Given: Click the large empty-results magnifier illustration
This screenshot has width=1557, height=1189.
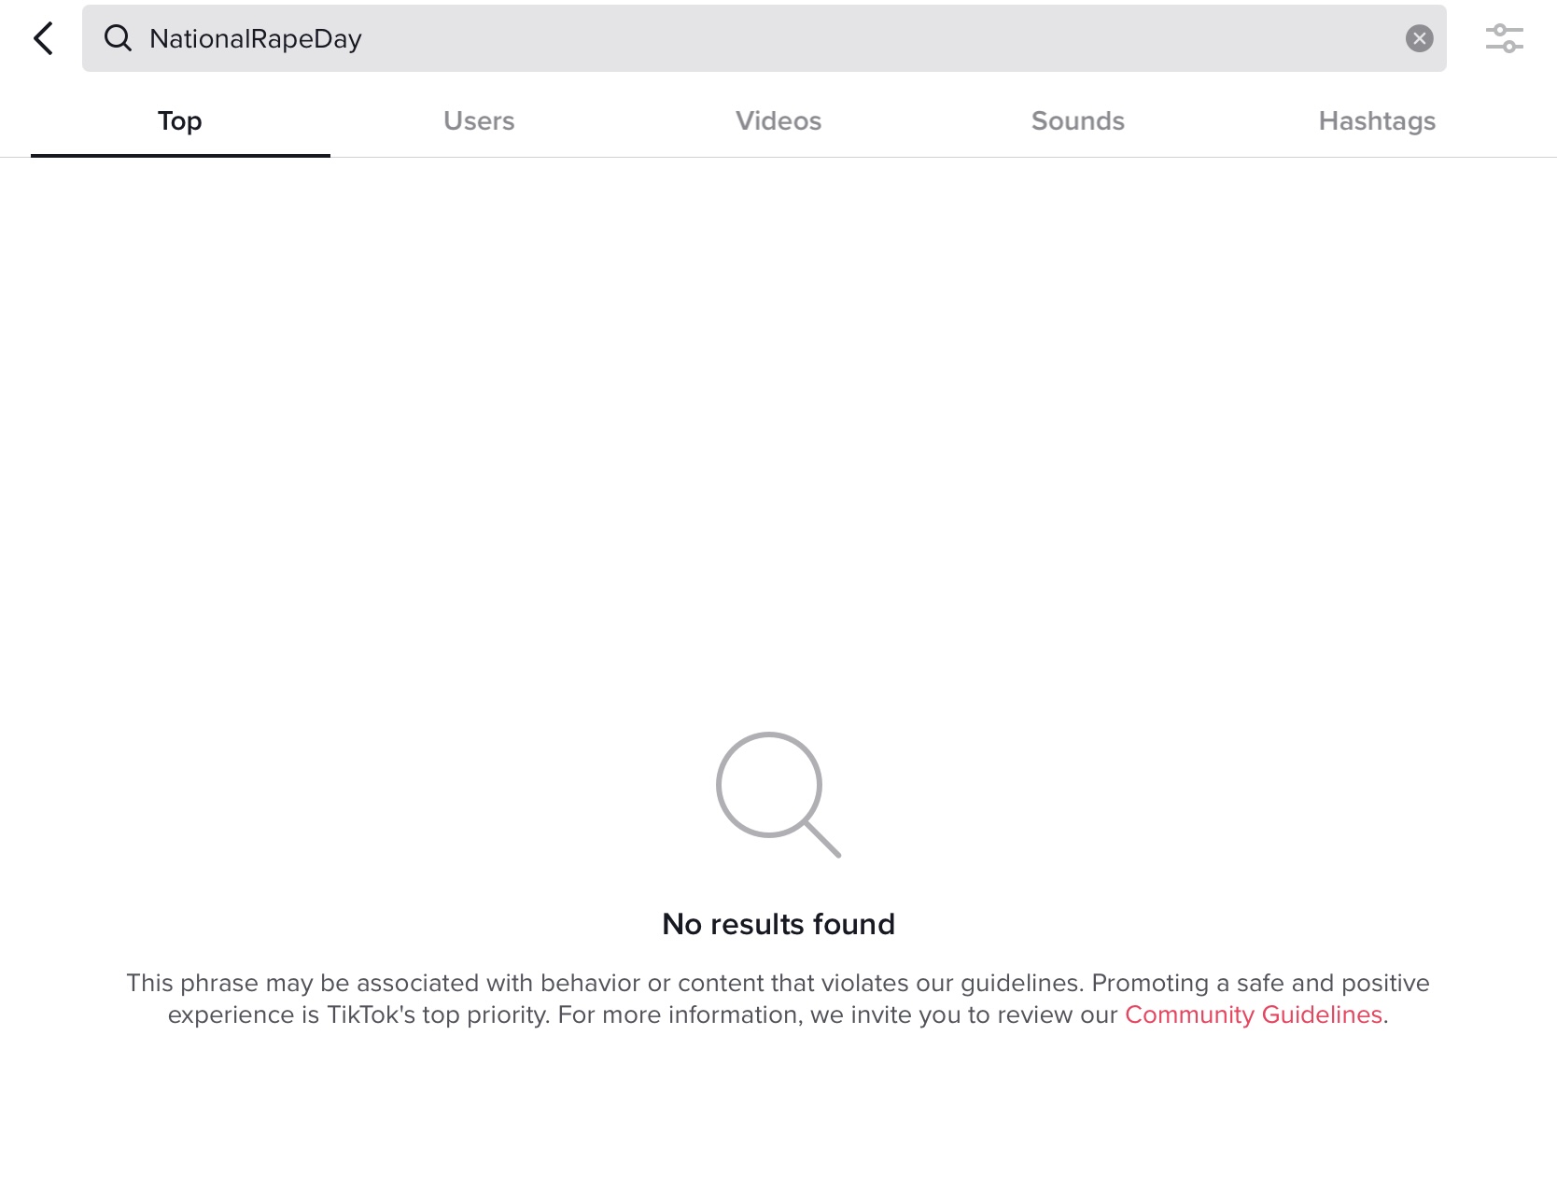Looking at the screenshot, I should pos(778,793).
